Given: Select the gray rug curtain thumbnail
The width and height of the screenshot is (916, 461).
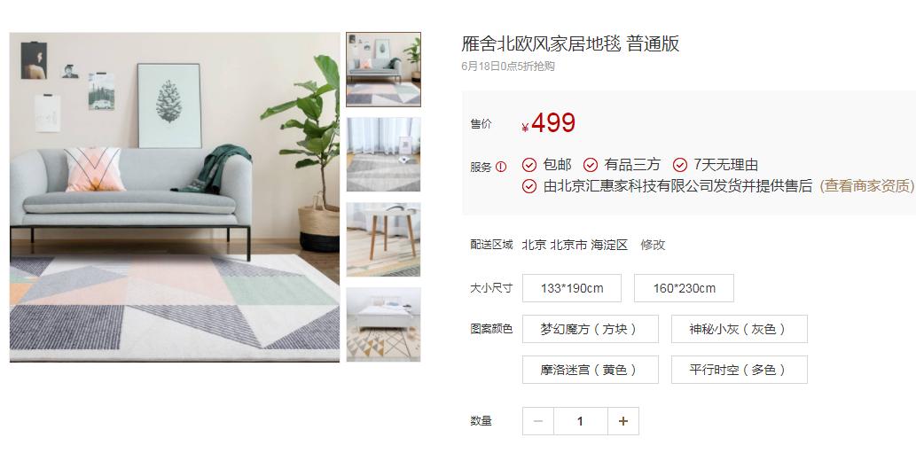Looking at the screenshot, I should [383, 154].
